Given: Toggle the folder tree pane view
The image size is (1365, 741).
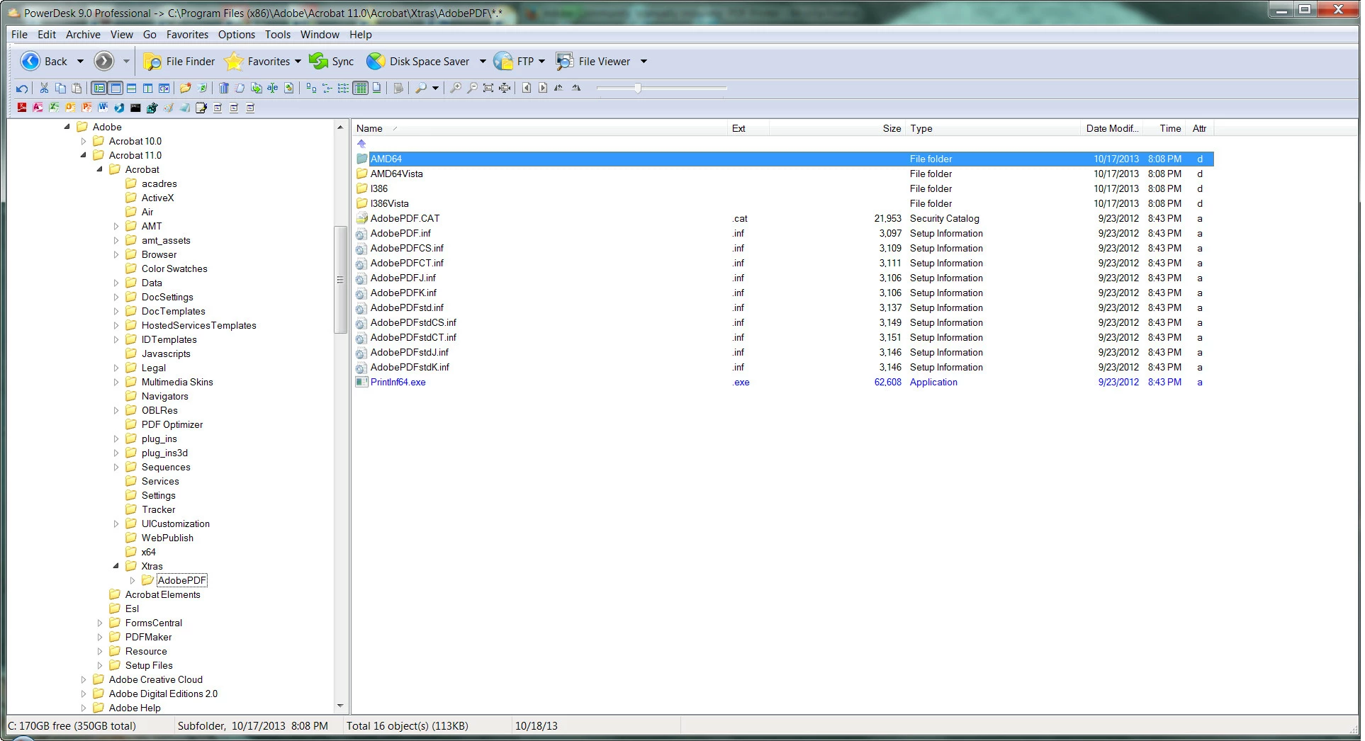Looking at the screenshot, I should click(99, 88).
